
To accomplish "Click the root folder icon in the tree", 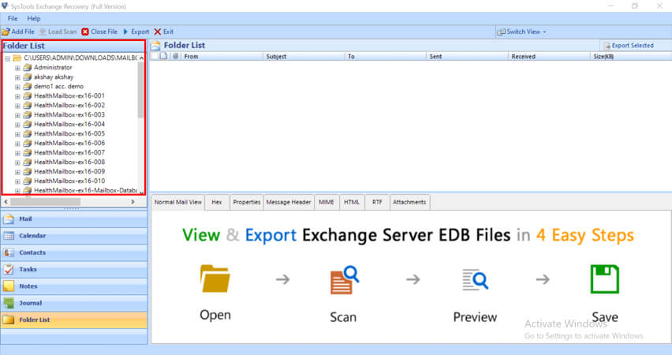I will (x=17, y=58).
